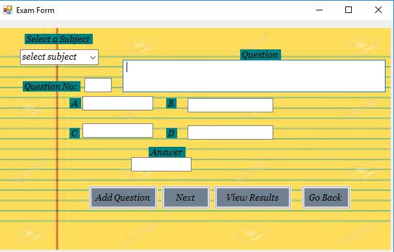Click the option D text field
Screen dimensions: 394x252
point(230,132)
